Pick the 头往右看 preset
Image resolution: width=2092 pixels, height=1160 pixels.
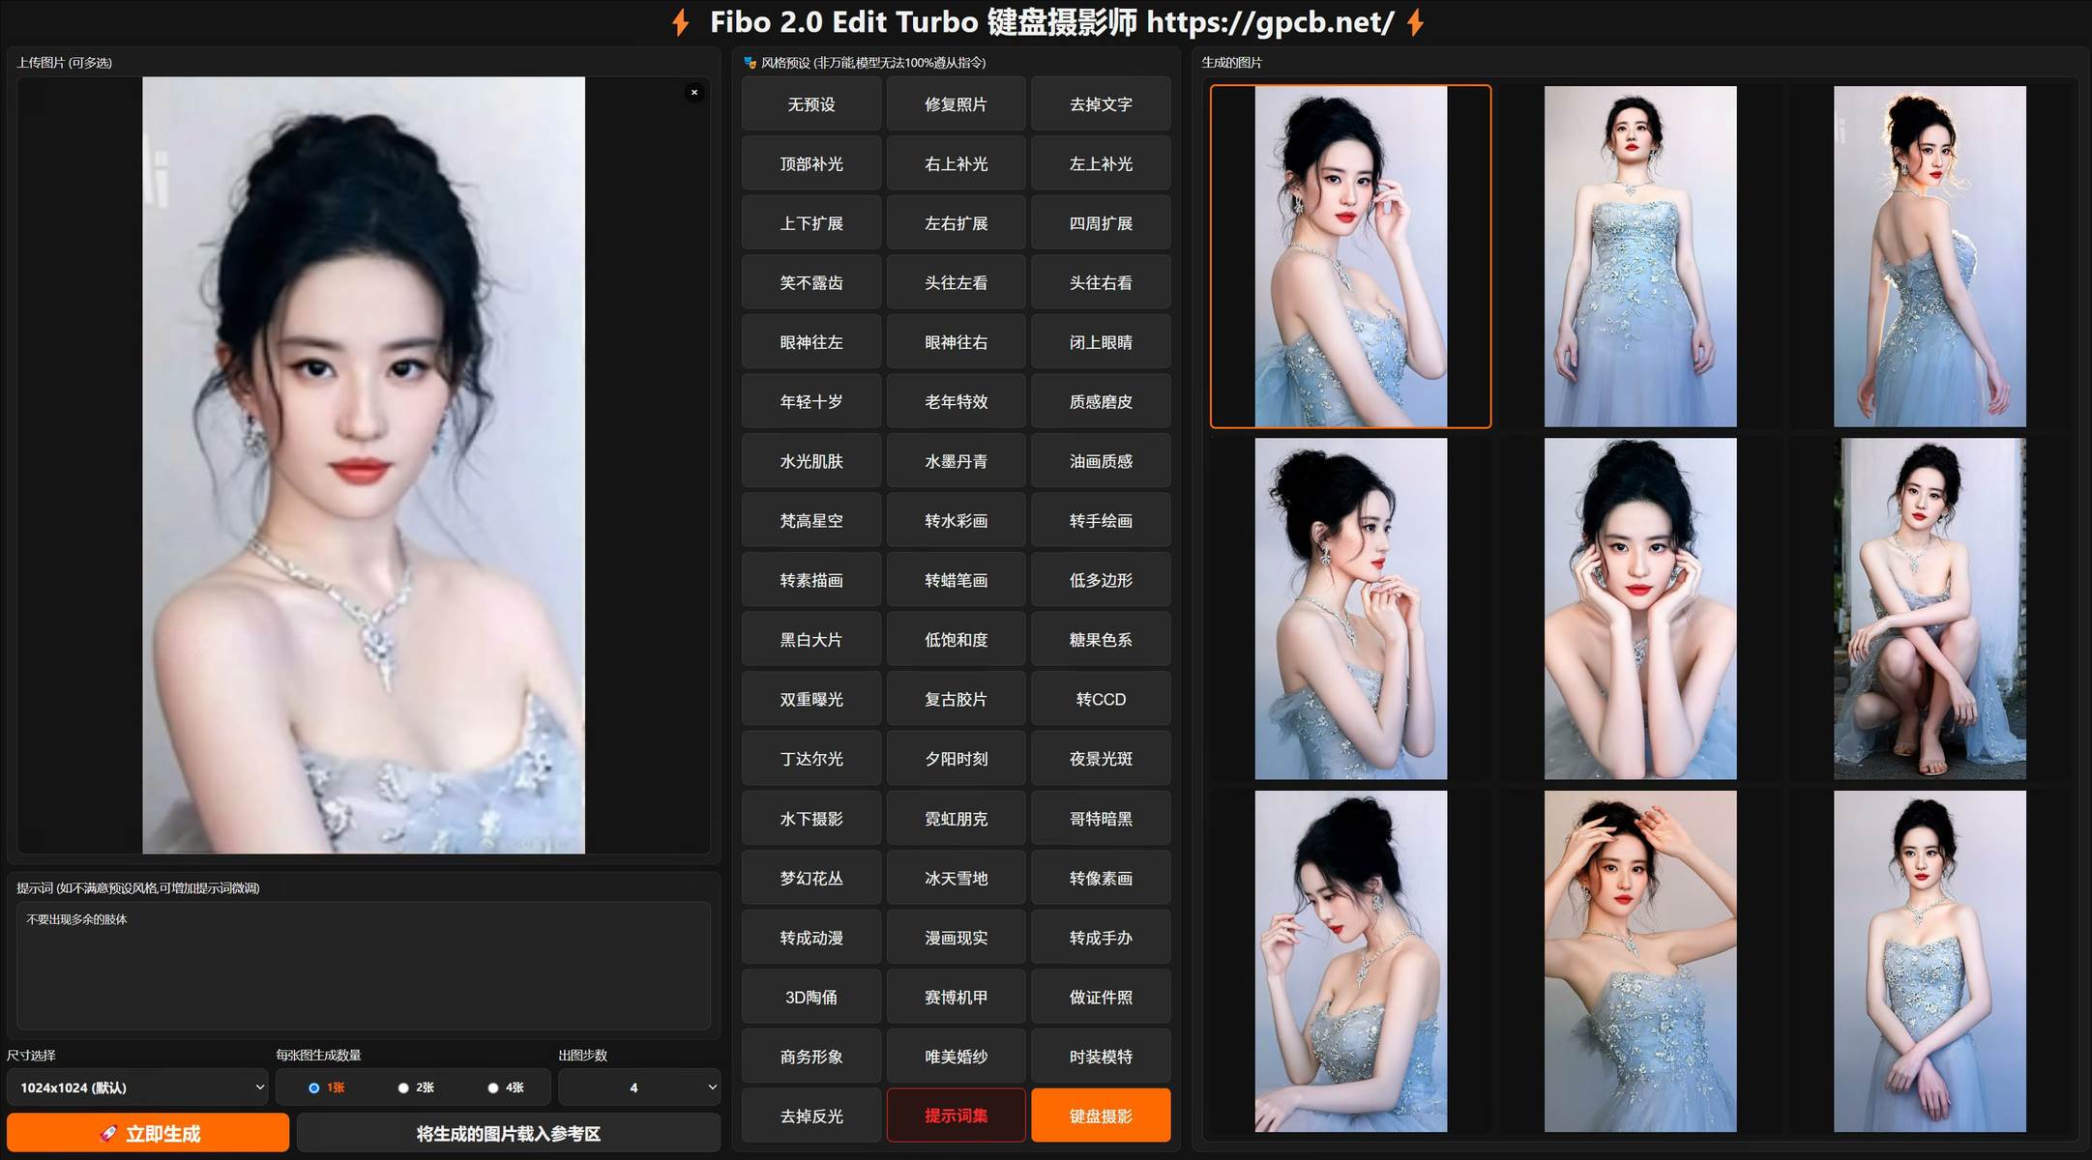(x=1101, y=283)
